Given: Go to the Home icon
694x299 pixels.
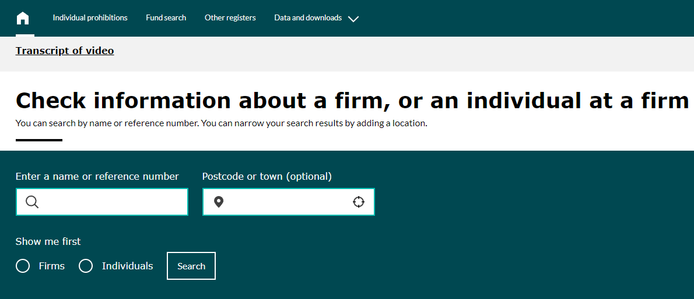Looking at the screenshot, I should click(23, 18).
